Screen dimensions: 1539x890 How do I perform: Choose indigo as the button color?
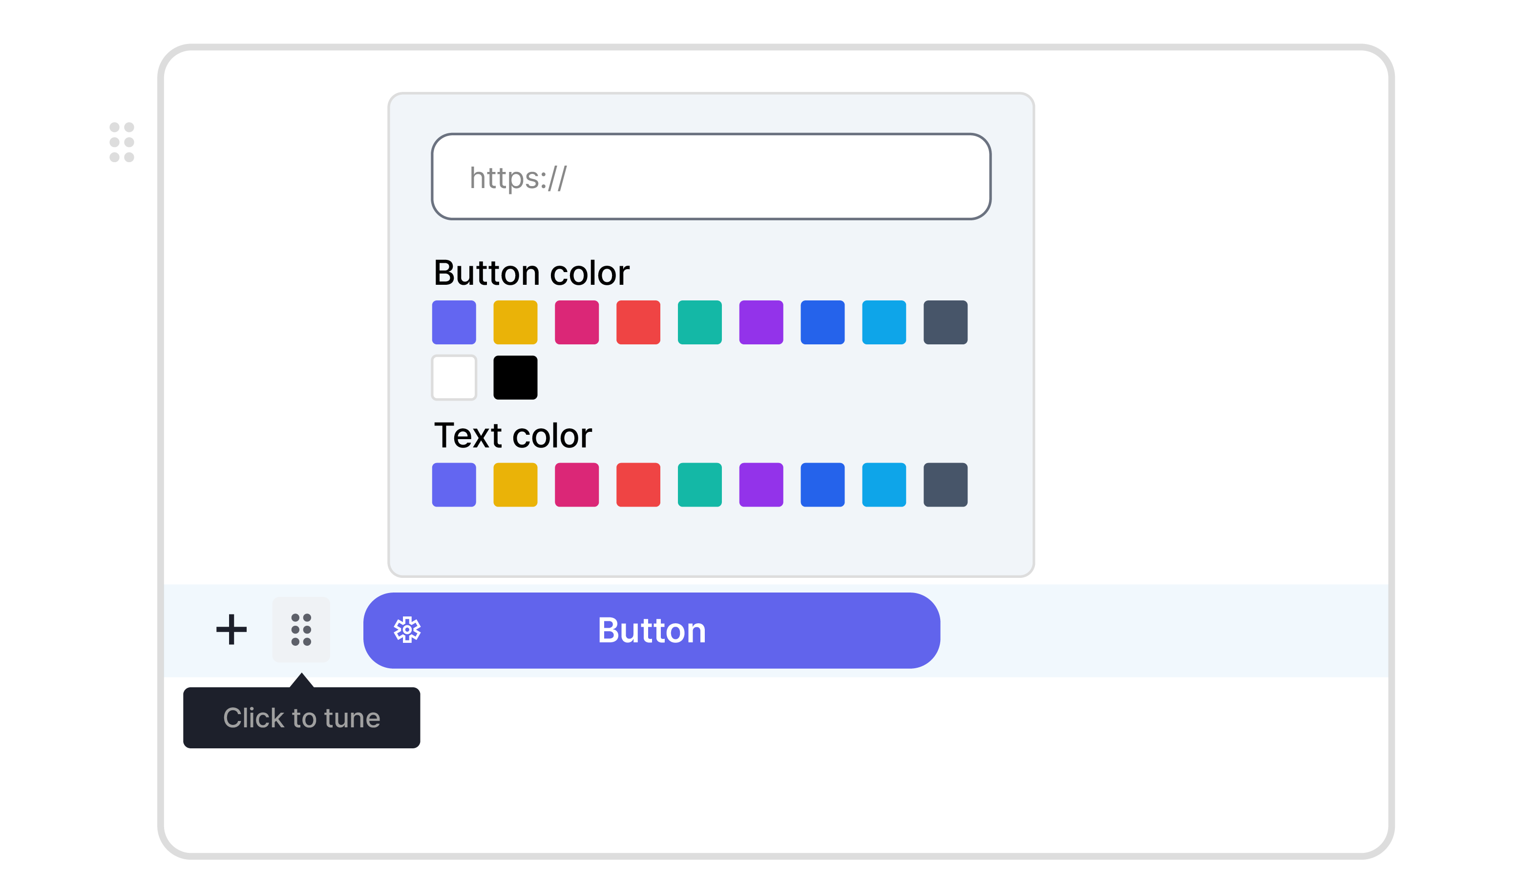pos(454,322)
